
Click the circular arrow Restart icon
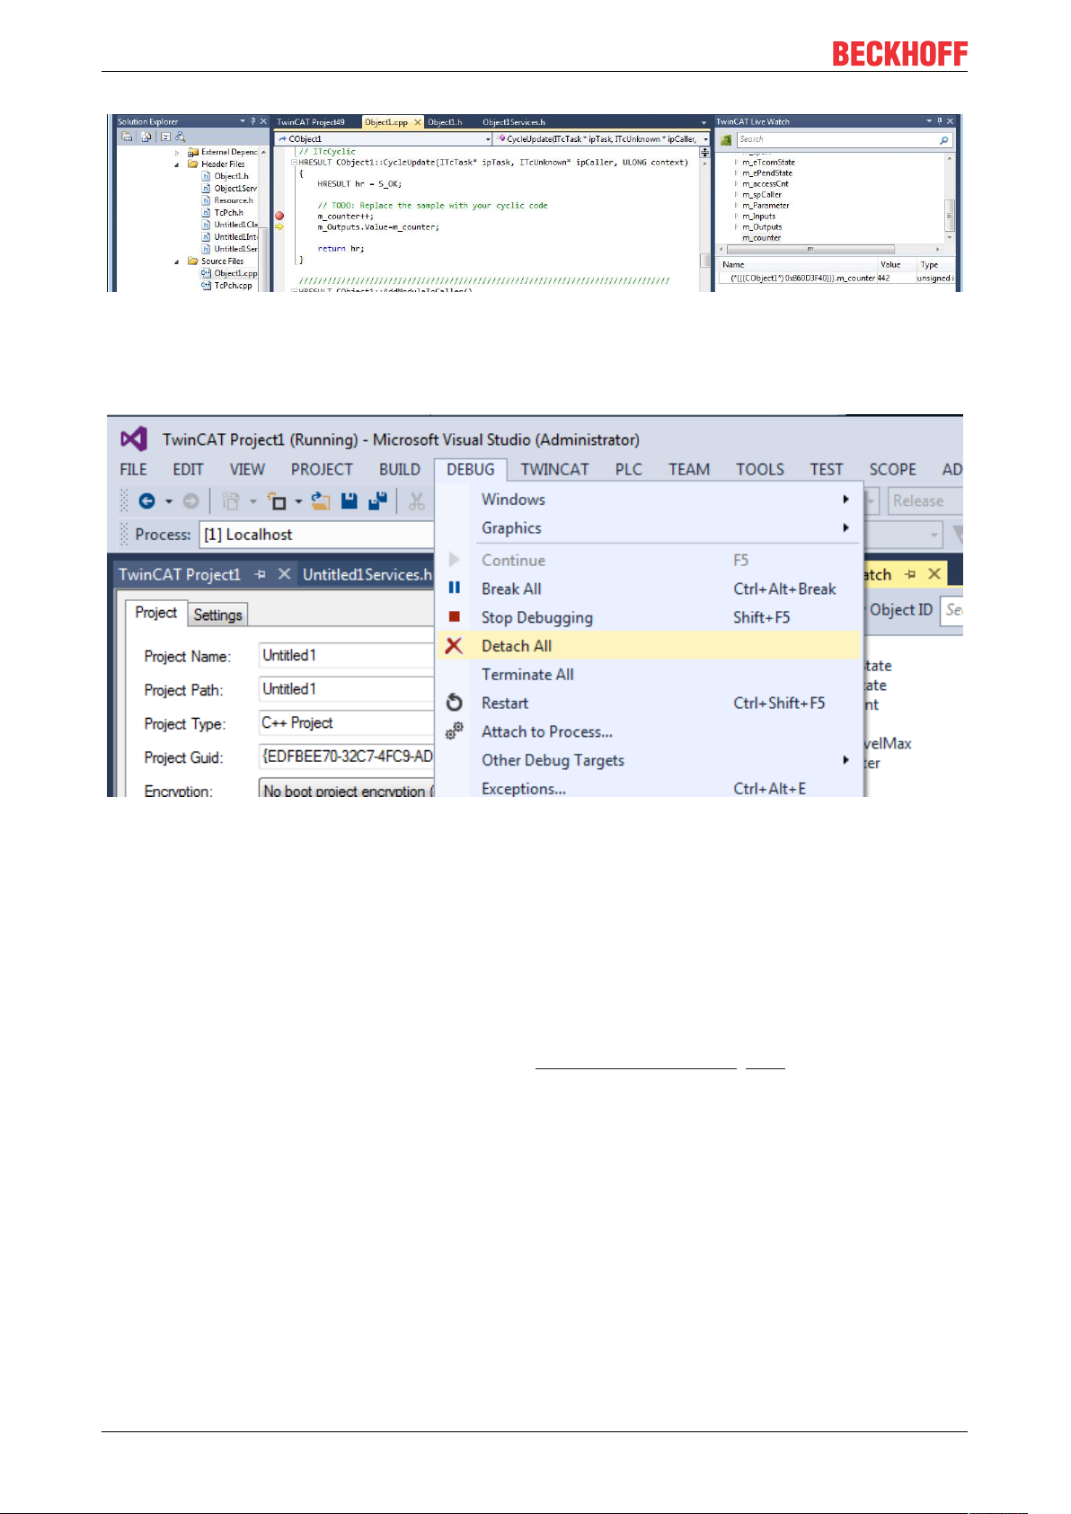point(455,703)
